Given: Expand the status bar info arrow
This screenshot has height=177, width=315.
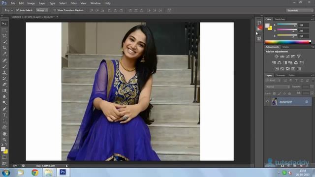Looking at the screenshot, I should click(67, 166).
